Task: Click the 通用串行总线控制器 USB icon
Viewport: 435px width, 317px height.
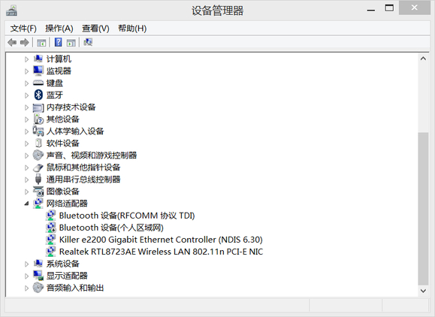Action: [x=38, y=180]
